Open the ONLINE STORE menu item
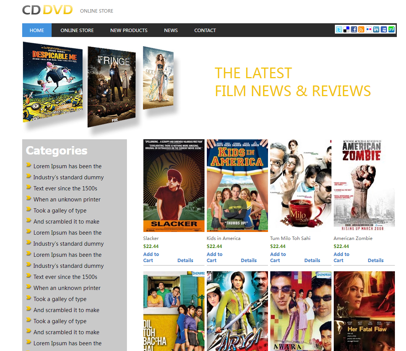The height and width of the screenshot is (351, 406). click(77, 30)
